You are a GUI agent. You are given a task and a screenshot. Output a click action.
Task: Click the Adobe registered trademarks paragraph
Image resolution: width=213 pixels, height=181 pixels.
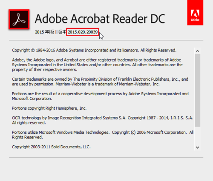tap(97, 65)
